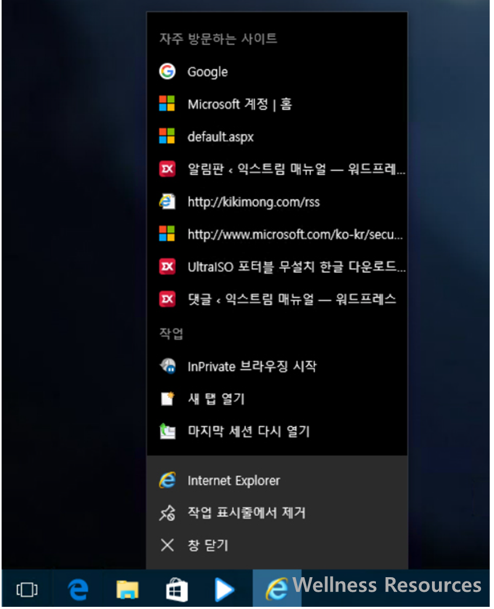Select 새 탭 열기
Screen dimensions: 494x609
[277, 399]
